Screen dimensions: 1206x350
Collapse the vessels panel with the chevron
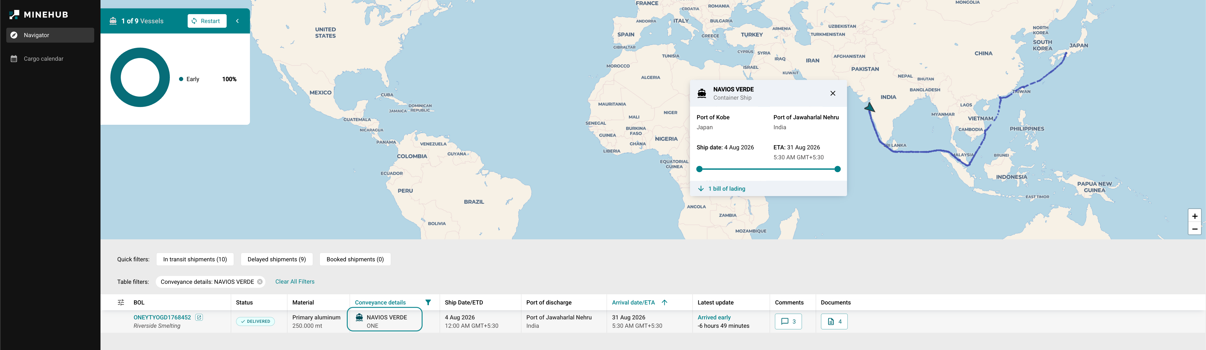tap(237, 21)
